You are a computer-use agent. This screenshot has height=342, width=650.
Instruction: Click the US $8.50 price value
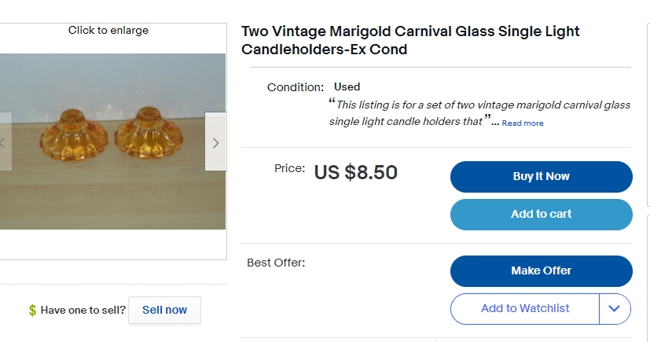pos(356,172)
